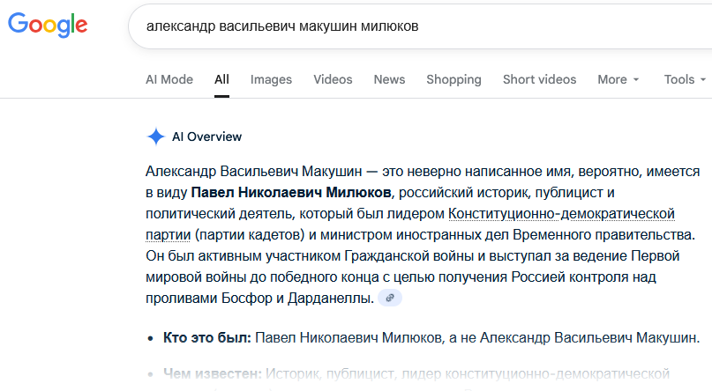Click the AI Overview heading label
The width and height of the screenshot is (712, 391).
pos(206,136)
